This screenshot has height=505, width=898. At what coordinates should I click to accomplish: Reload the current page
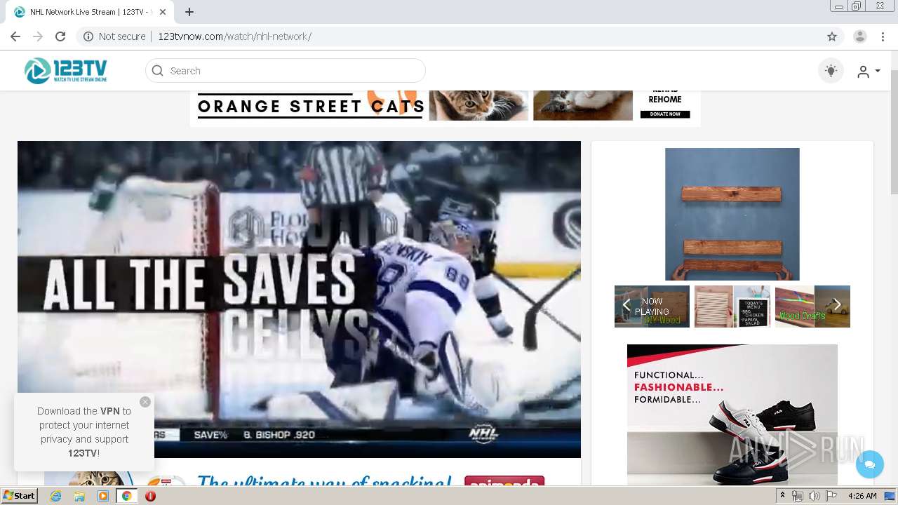(x=60, y=36)
